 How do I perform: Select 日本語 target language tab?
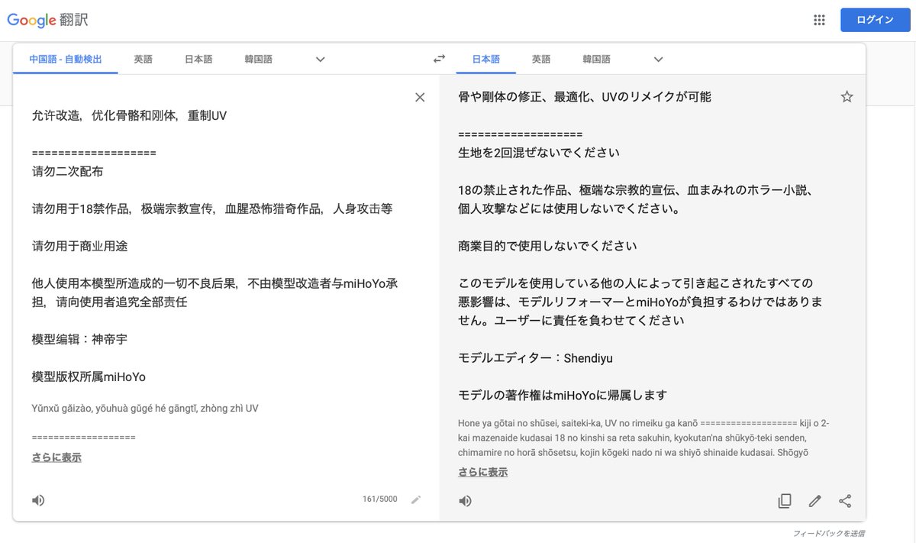[x=486, y=59]
